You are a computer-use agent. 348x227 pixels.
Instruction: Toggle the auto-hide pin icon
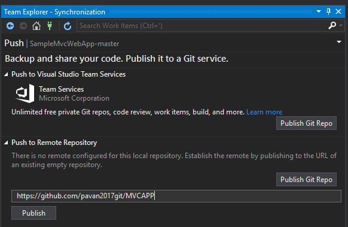pyautogui.click(x=328, y=11)
